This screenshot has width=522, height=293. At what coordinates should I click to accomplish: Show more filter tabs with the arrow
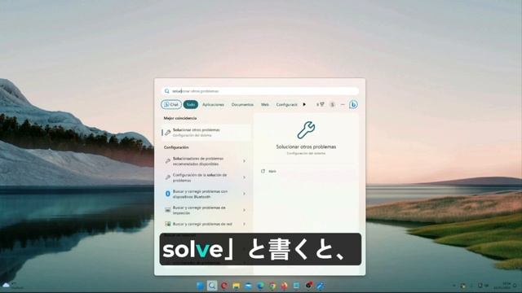pyautogui.click(x=304, y=105)
